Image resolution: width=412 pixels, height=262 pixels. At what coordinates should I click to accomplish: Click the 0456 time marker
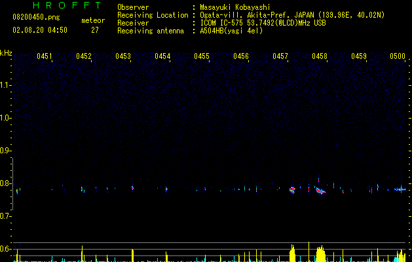(x=241, y=56)
